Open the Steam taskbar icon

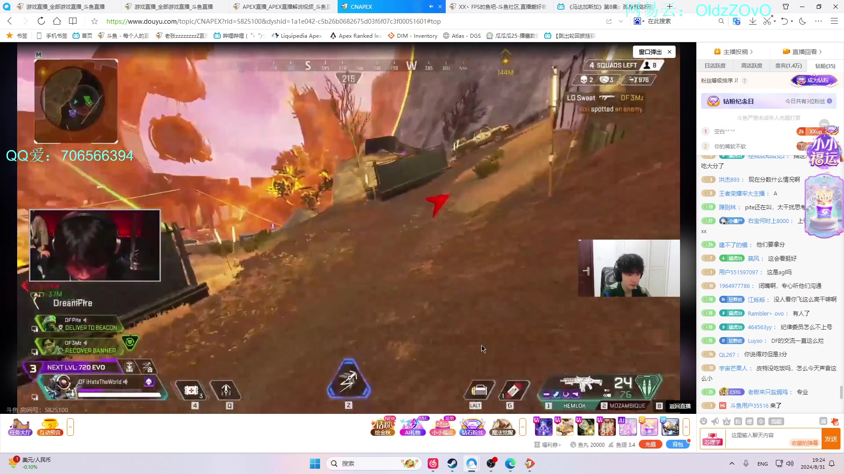pyautogui.click(x=452, y=463)
